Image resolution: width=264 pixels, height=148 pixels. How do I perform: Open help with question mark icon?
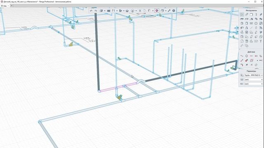[174, 11]
